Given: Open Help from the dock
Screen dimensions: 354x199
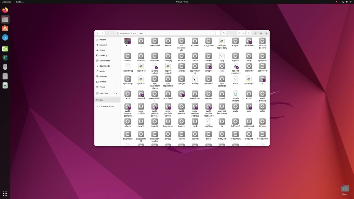Looking at the screenshot, I should point(5,38).
